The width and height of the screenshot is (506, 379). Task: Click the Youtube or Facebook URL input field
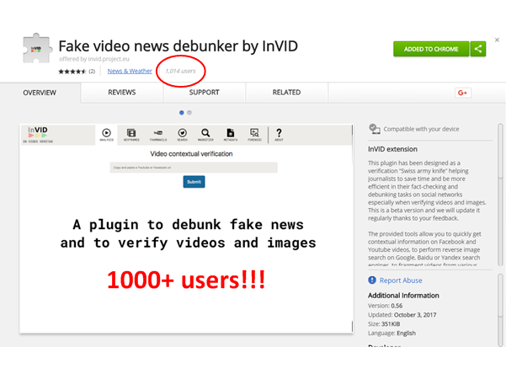[194, 168]
